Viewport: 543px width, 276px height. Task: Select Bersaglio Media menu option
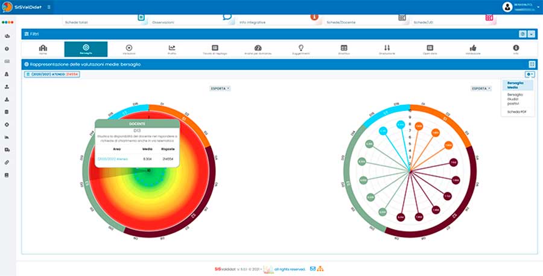pos(516,84)
